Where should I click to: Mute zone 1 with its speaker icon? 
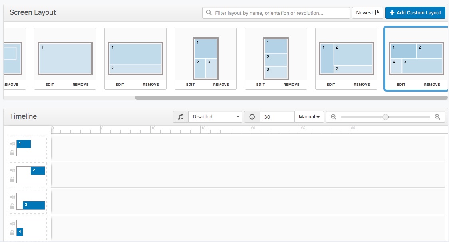12,144
